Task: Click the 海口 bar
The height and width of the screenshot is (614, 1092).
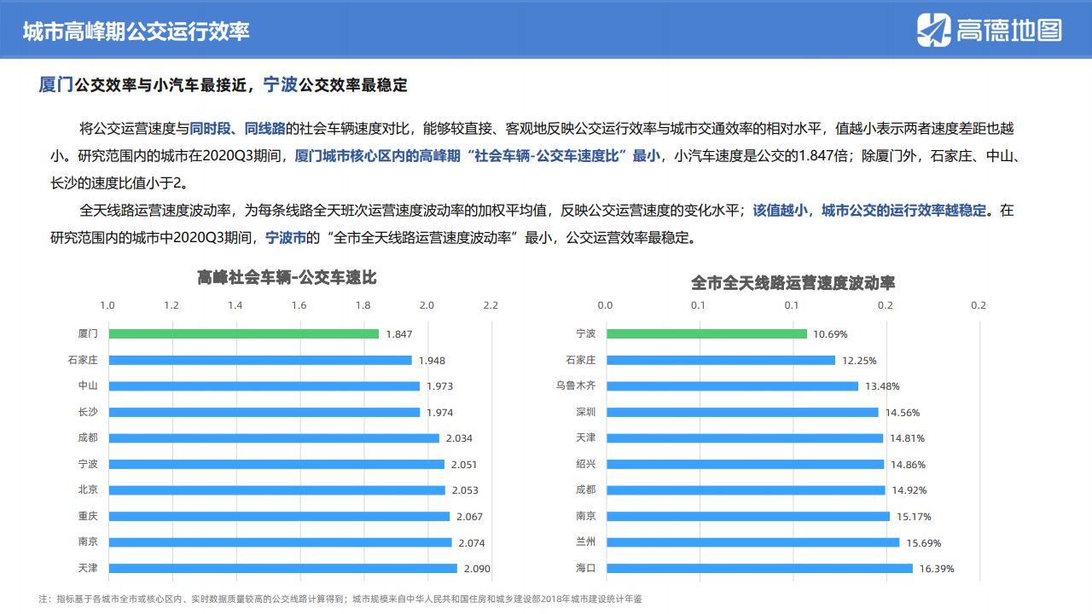Action: (x=759, y=568)
